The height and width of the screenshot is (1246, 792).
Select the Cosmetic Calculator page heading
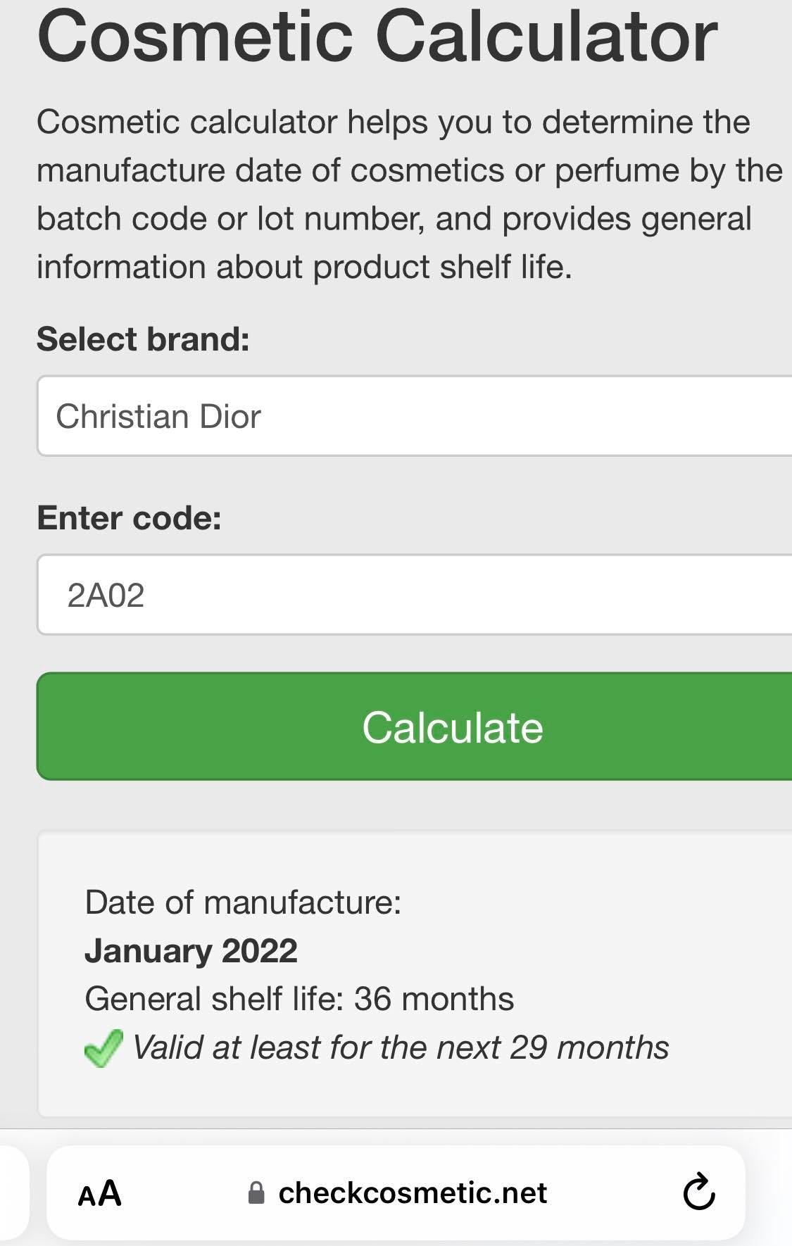[x=377, y=37]
